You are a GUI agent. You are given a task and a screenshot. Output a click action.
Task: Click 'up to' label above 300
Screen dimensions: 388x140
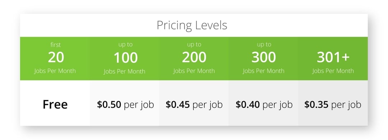(x=264, y=45)
